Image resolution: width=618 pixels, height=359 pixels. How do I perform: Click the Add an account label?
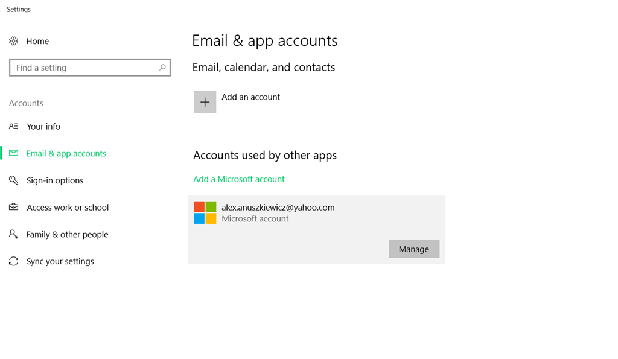(250, 97)
